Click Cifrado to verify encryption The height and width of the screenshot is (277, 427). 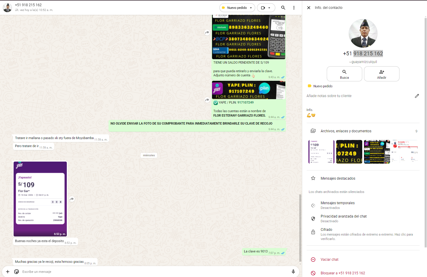[326, 230]
